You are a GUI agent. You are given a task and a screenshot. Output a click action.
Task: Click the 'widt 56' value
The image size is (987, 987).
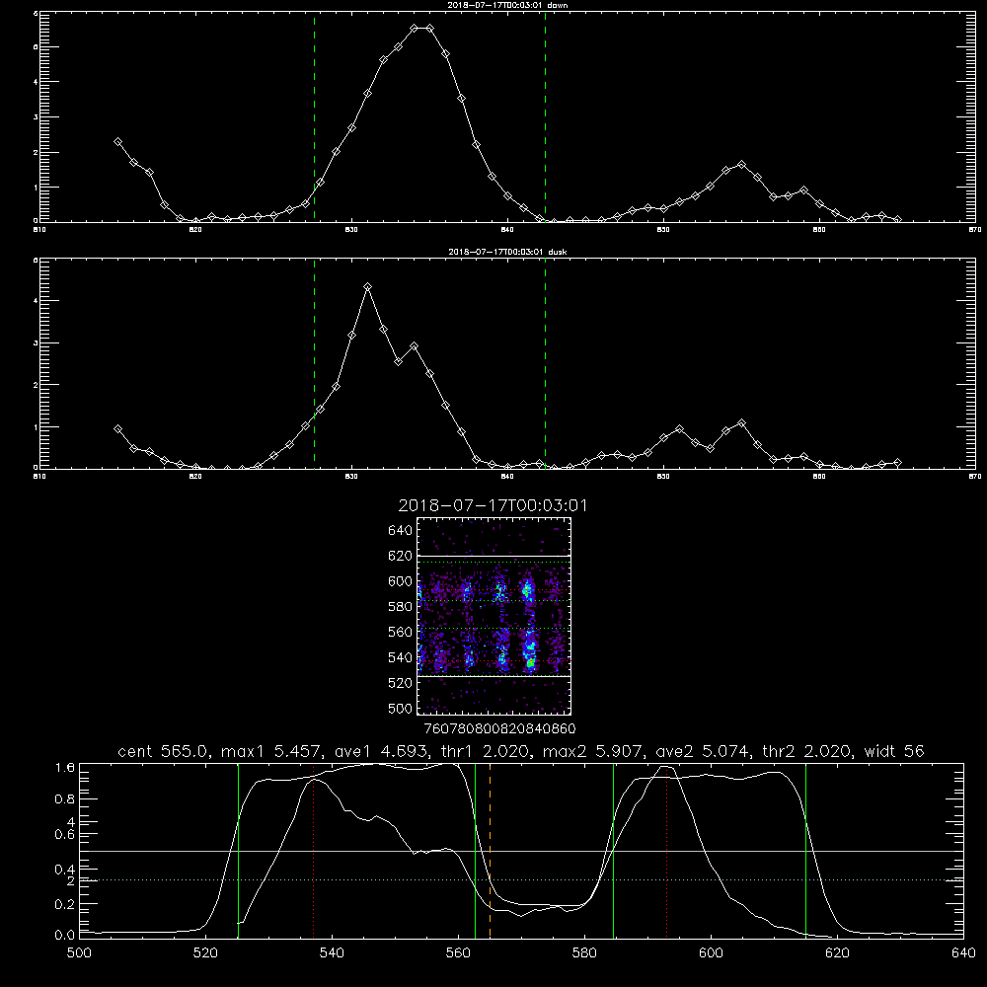[x=894, y=751]
